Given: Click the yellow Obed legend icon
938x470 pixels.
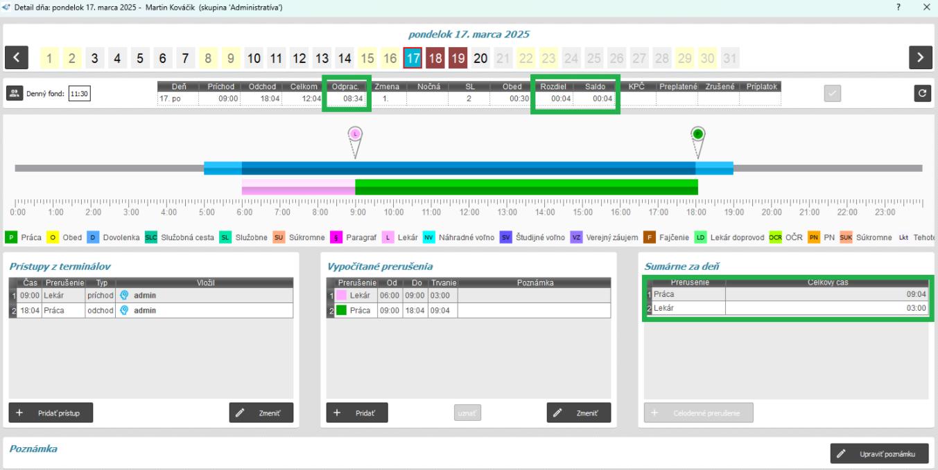Looking at the screenshot, I should (x=53, y=238).
